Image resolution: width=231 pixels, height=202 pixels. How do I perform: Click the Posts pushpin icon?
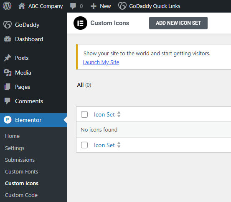tap(8, 58)
